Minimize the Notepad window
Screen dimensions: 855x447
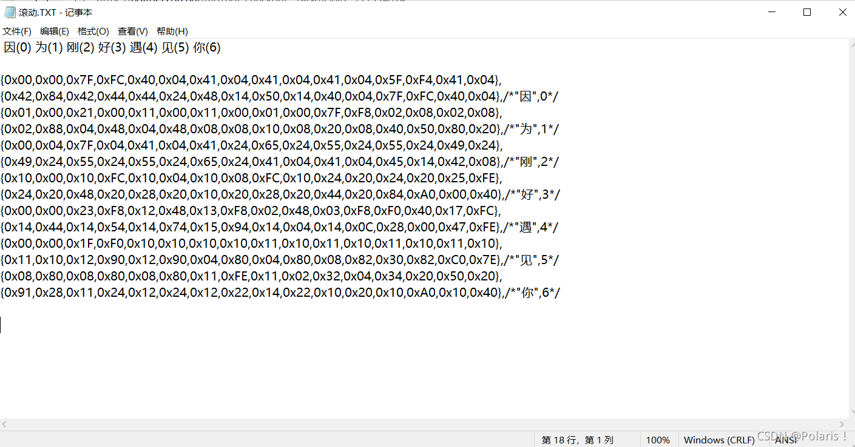(x=772, y=12)
